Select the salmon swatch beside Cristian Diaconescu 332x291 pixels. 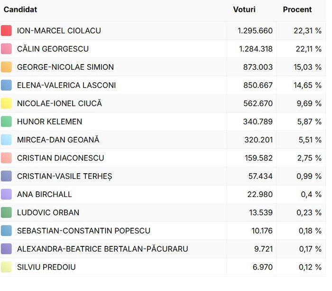(x=6, y=158)
